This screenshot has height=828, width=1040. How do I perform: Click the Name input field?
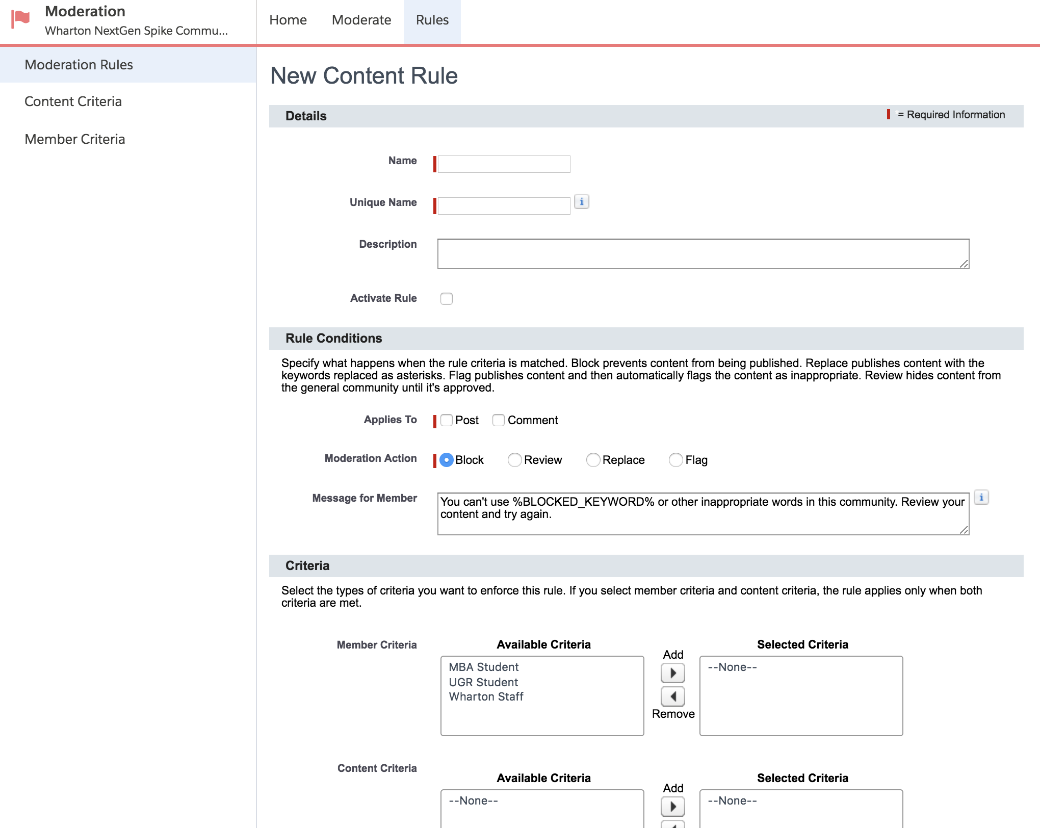click(504, 164)
